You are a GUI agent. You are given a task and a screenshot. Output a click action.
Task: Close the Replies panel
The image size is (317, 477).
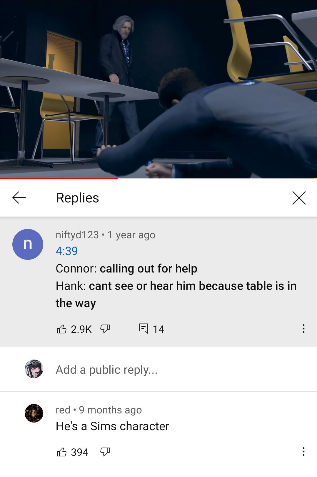299,198
